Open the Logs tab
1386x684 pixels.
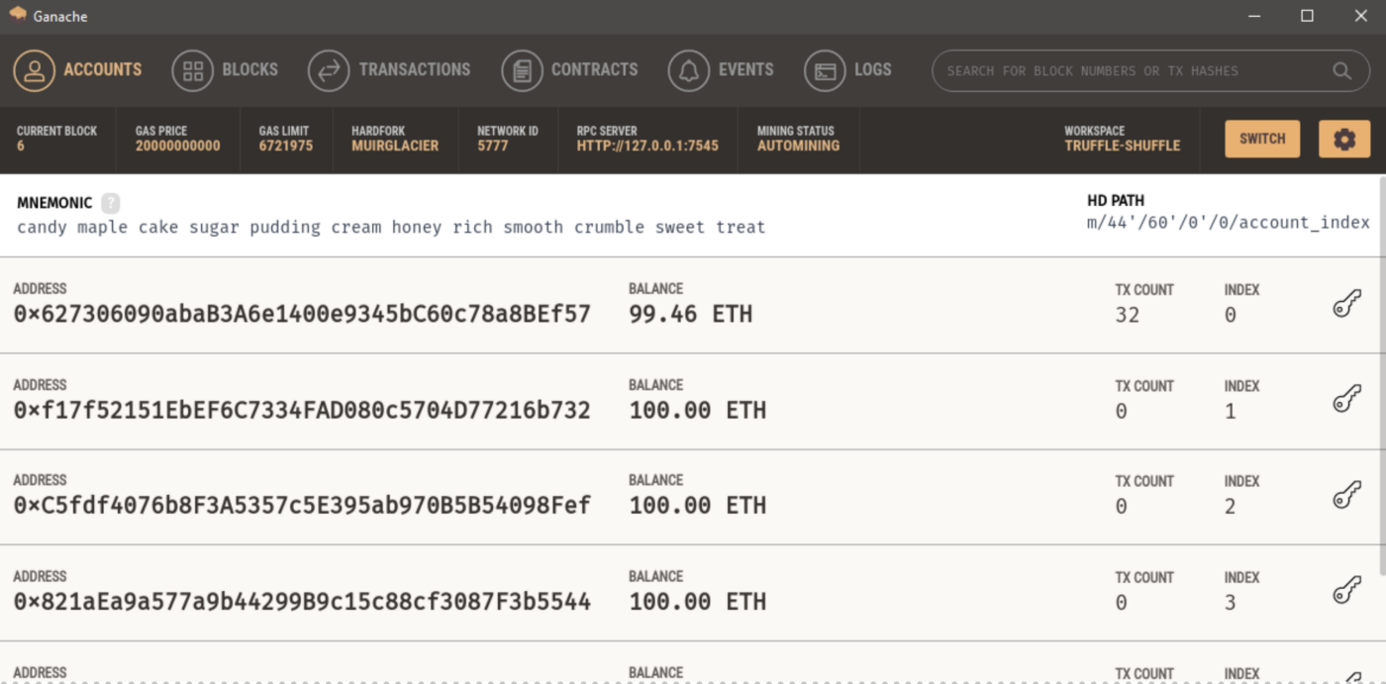point(847,70)
